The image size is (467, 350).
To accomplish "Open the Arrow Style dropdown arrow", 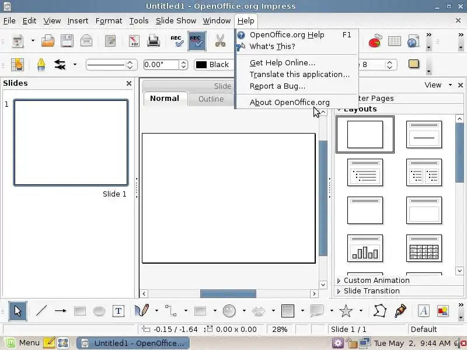I will [75, 64].
